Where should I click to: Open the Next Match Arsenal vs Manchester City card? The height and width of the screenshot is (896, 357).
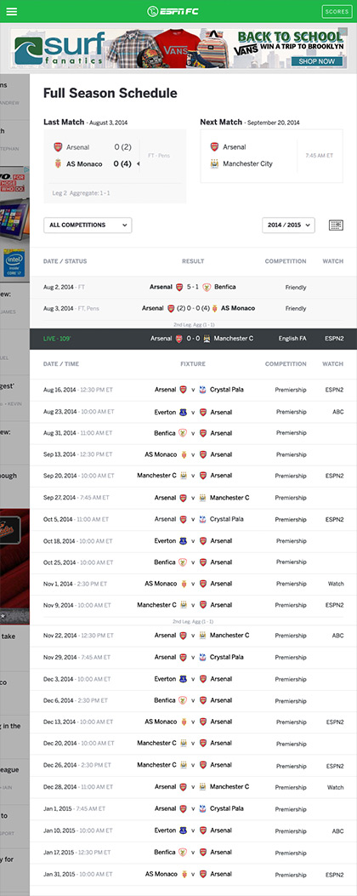(x=271, y=156)
